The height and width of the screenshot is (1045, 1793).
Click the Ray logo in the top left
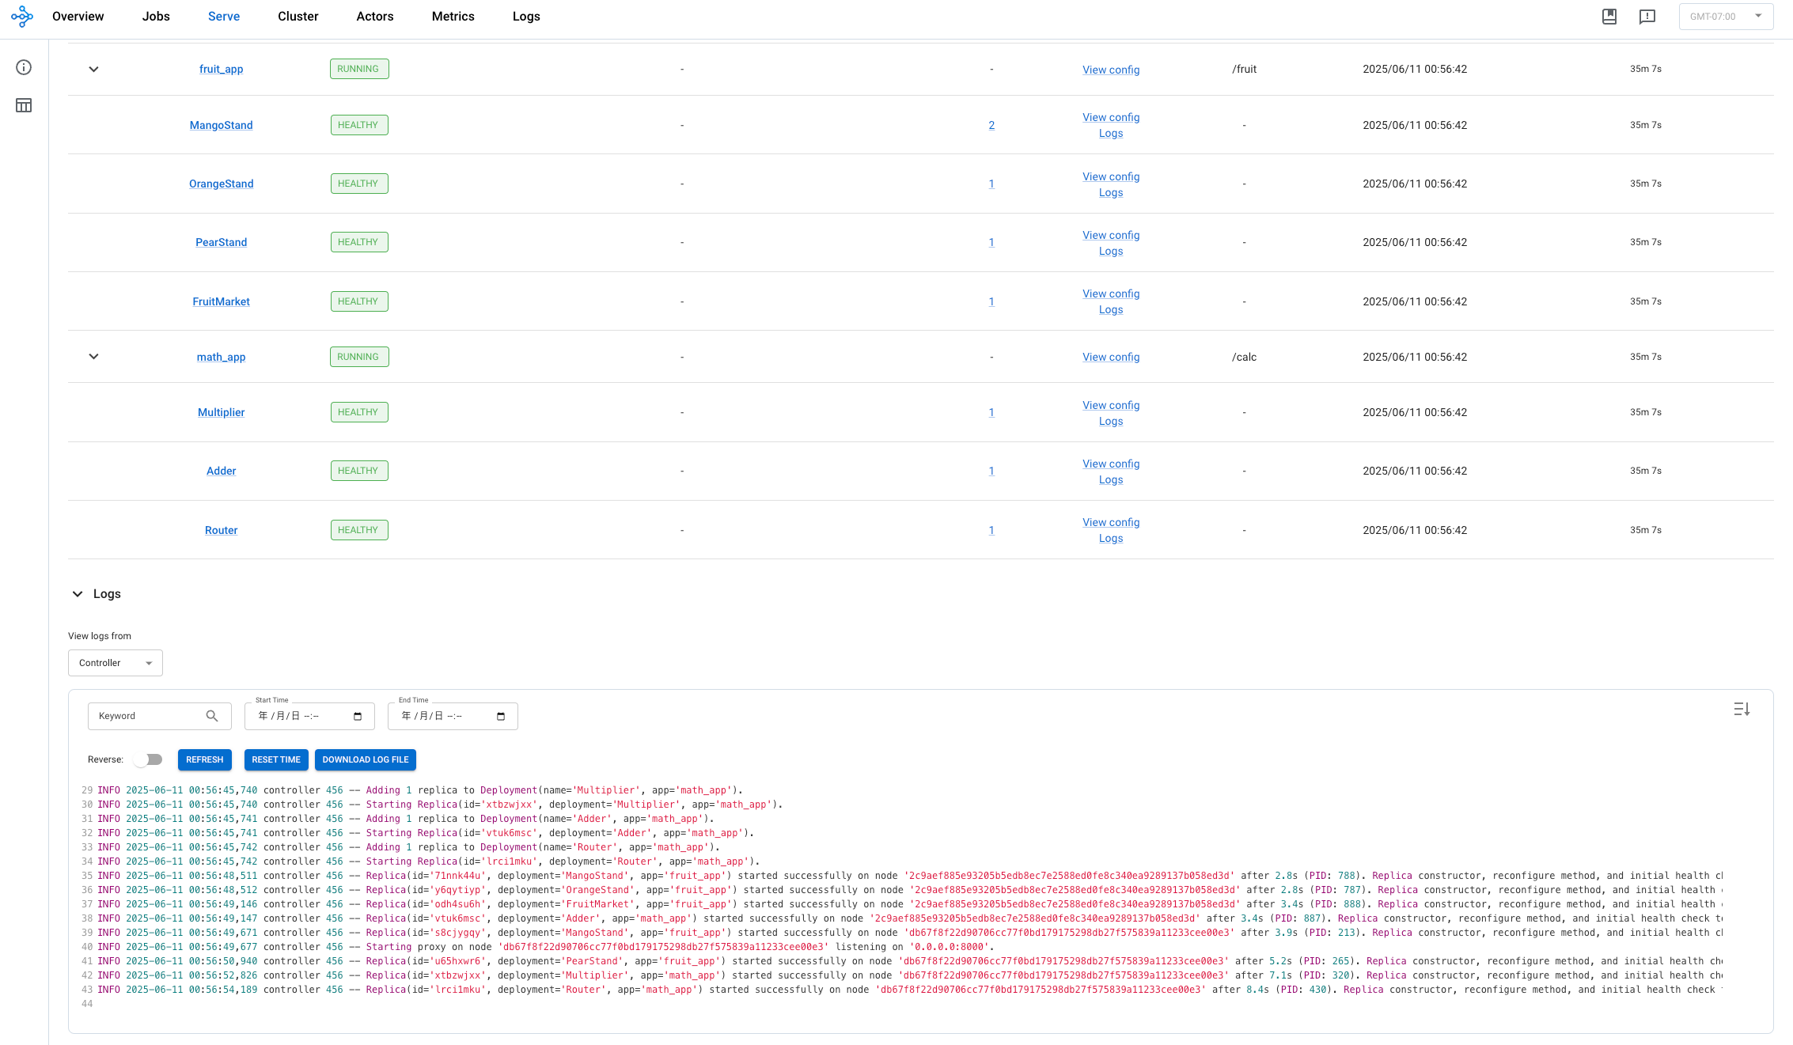(x=22, y=17)
